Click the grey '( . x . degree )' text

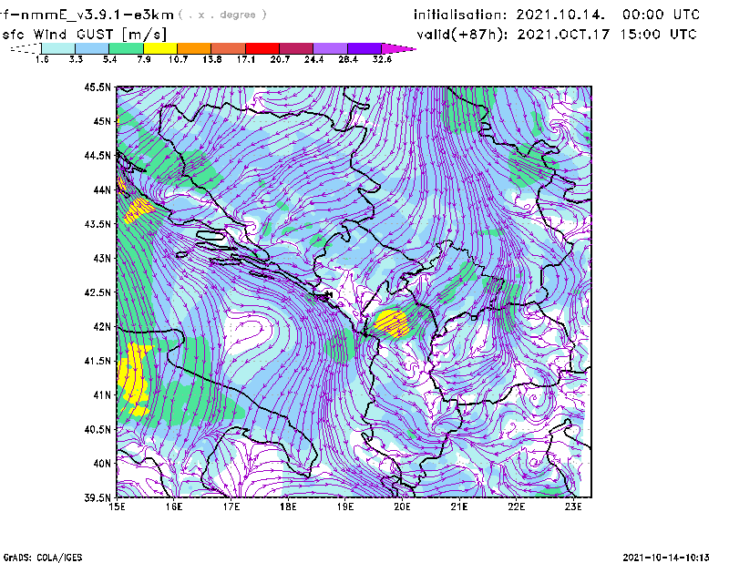click(x=222, y=15)
